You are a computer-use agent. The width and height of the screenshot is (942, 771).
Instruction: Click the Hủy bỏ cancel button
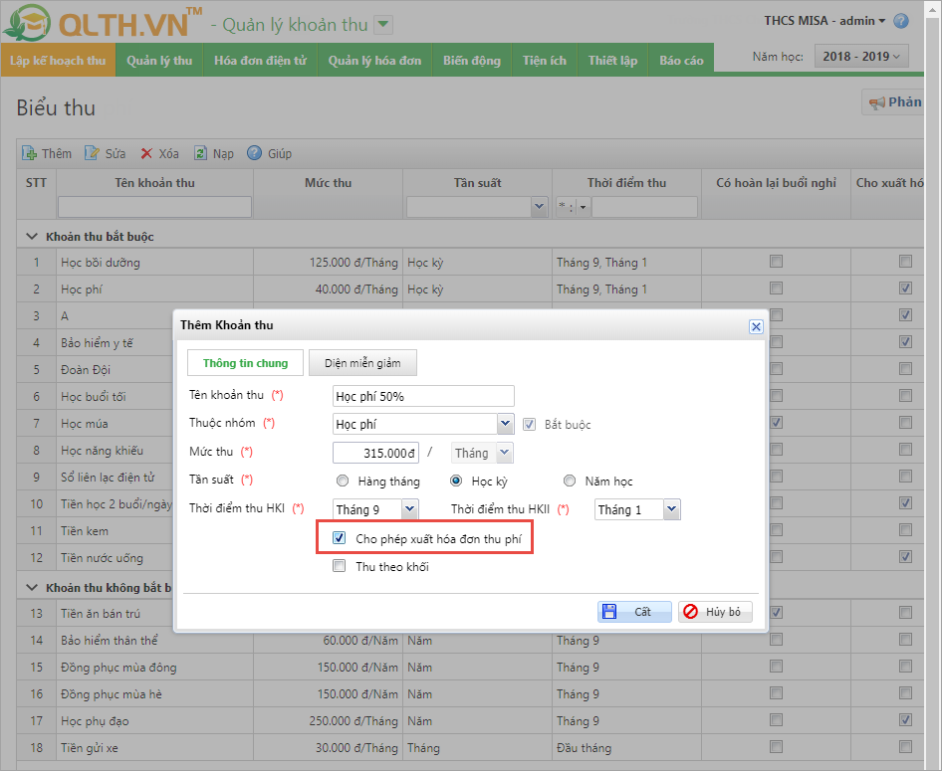716,612
